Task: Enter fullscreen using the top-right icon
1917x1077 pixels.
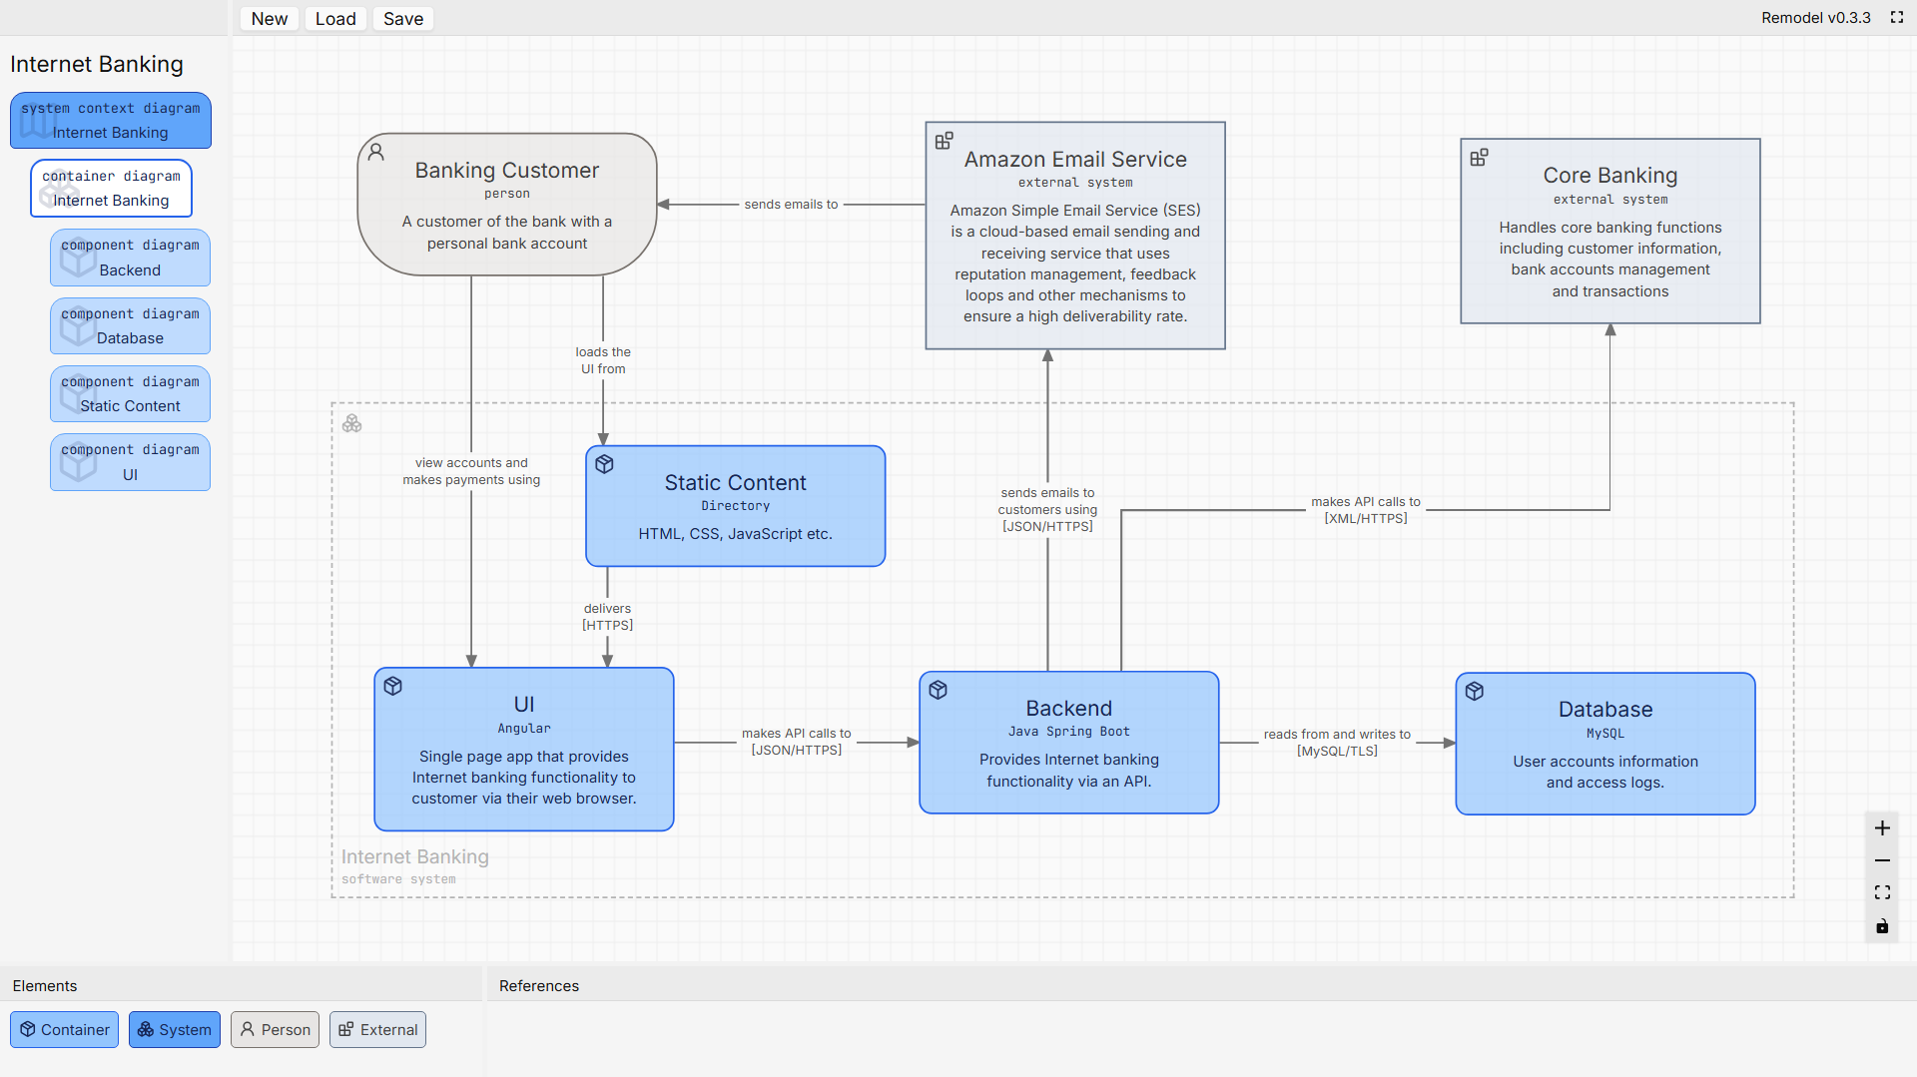Action: pyautogui.click(x=1897, y=18)
